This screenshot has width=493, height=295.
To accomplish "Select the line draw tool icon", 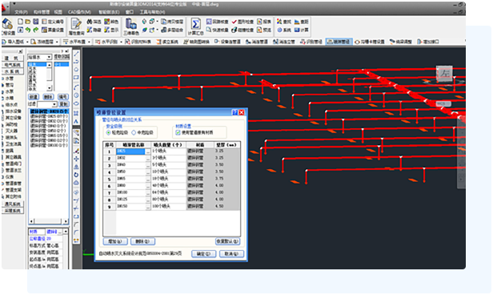I will coord(76,54).
